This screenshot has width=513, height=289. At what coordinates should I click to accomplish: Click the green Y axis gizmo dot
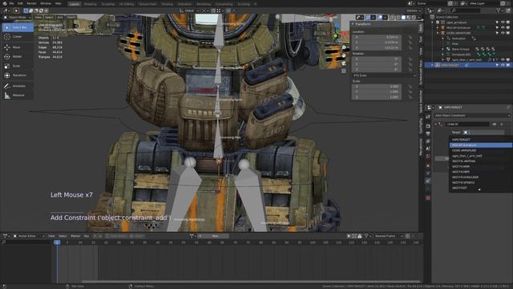pos(335,35)
